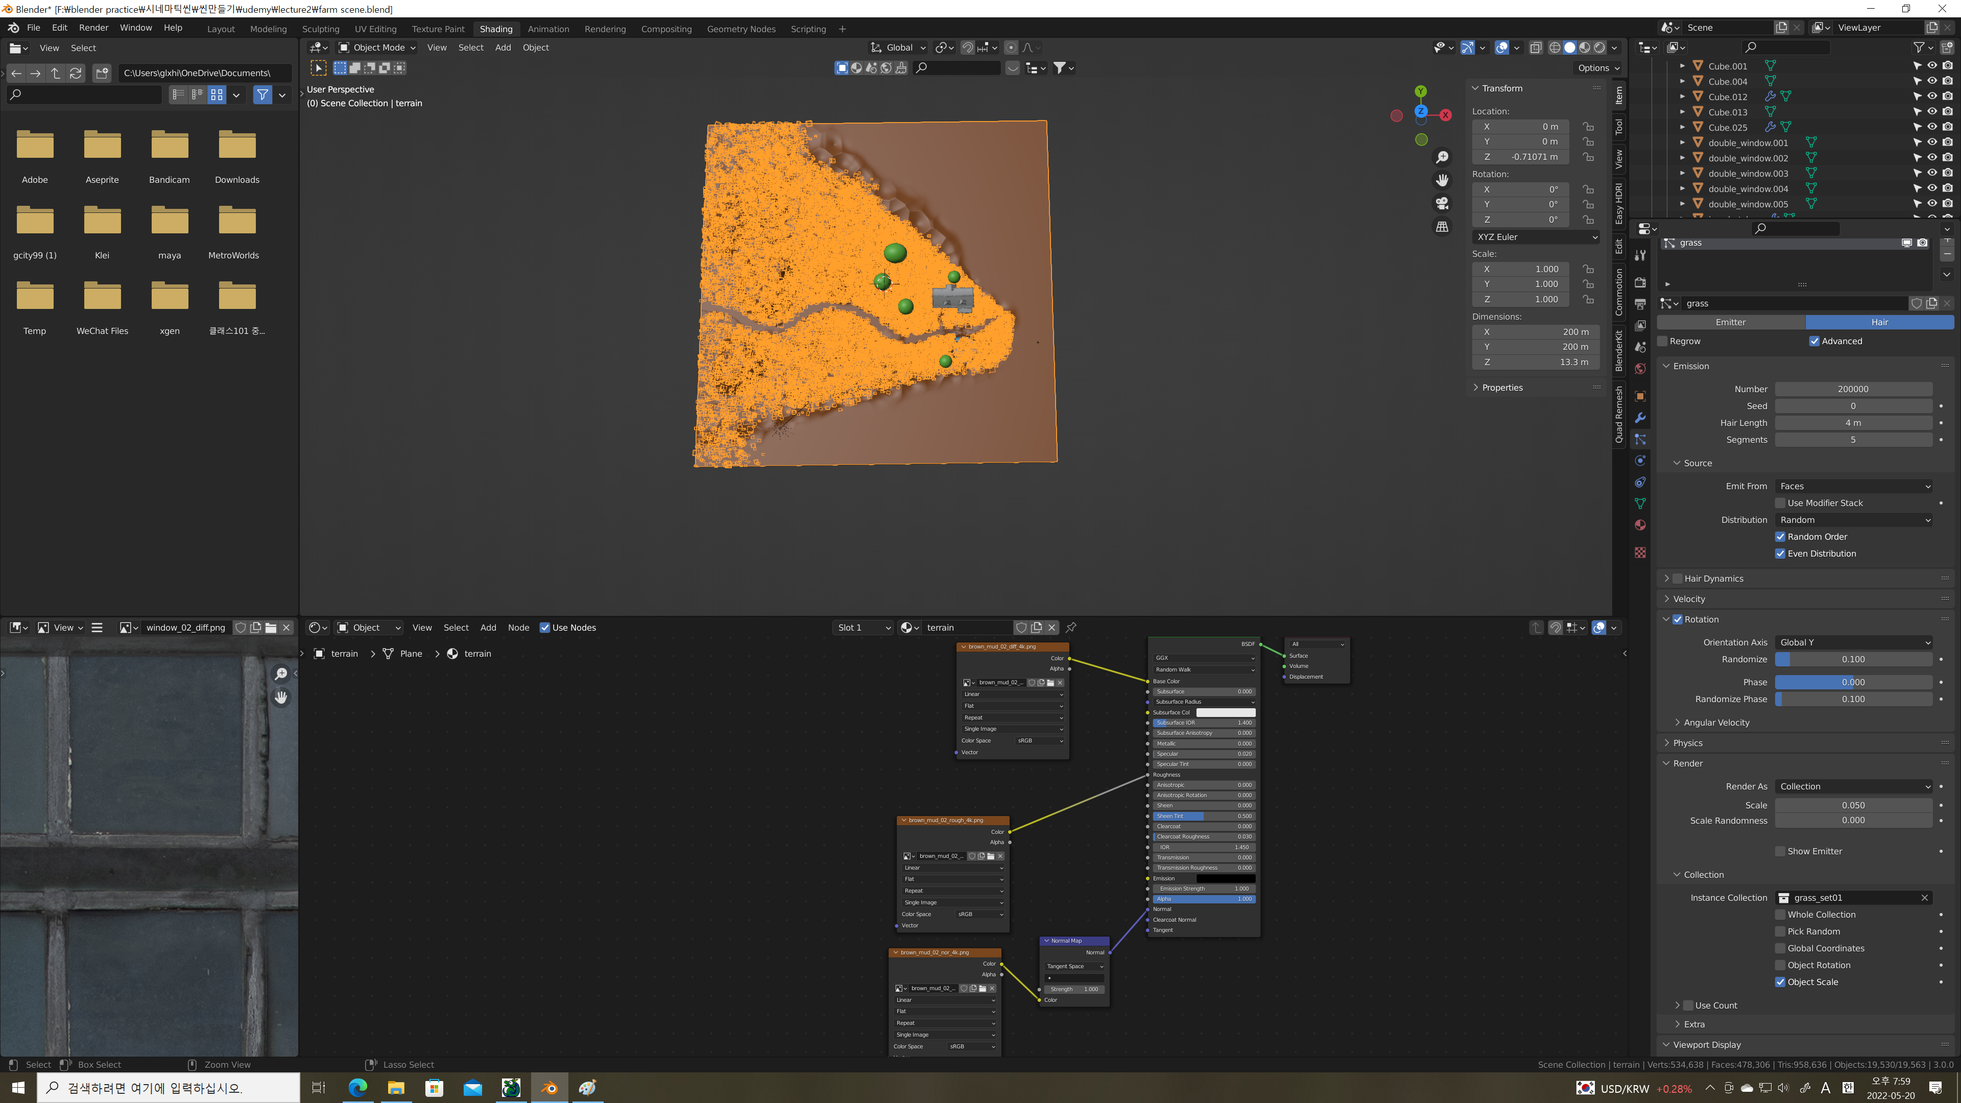Viewport: 1961px width, 1103px height.
Task: Click the Emitter type button
Action: [x=1730, y=322]
